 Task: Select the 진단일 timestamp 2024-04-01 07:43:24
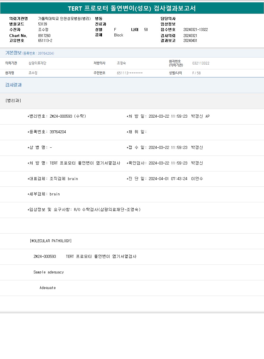(168, 179)
